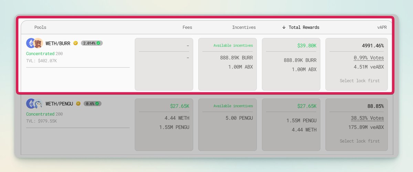Click the TVL: $979.55K text
This screenshot has height=172, width=413.
click(42, 121)
